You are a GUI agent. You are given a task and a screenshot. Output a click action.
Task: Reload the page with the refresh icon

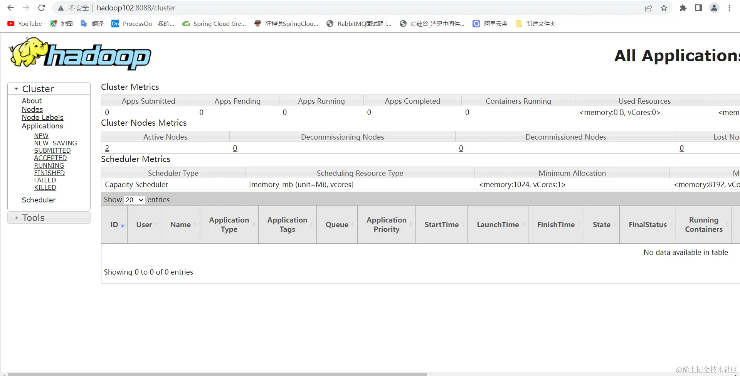[42, 8]
